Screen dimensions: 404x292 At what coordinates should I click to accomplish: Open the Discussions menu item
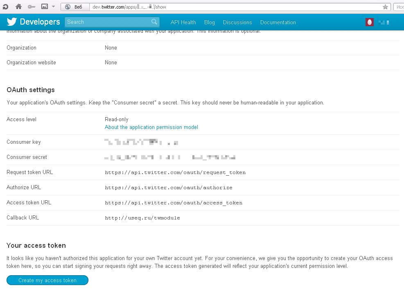pos(237,23)
